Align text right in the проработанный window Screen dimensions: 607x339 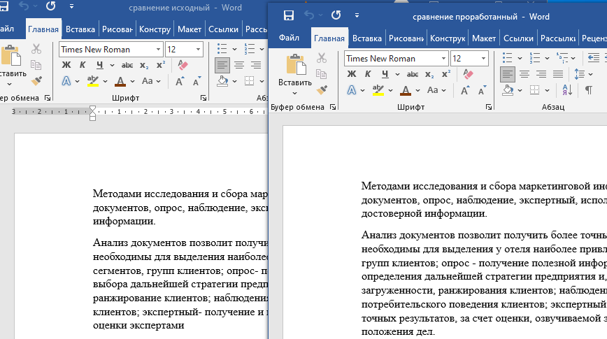click(x=541, y=74)
